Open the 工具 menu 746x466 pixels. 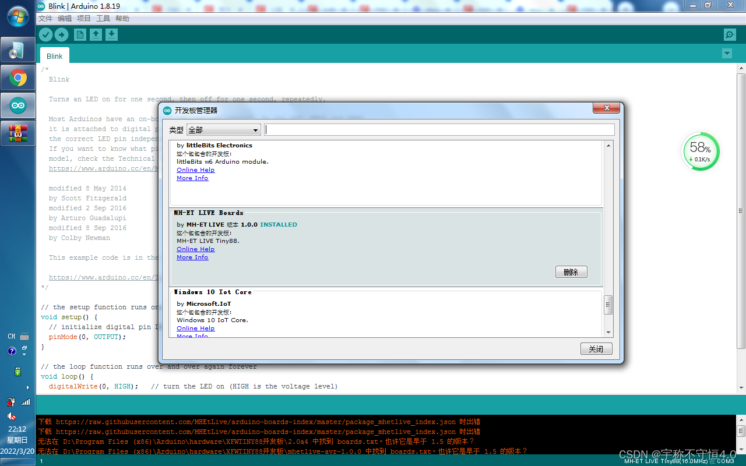pos(103,19)
